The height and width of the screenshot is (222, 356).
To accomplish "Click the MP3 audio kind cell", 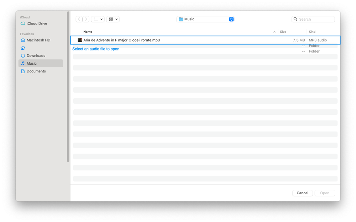I will [318, 40].
